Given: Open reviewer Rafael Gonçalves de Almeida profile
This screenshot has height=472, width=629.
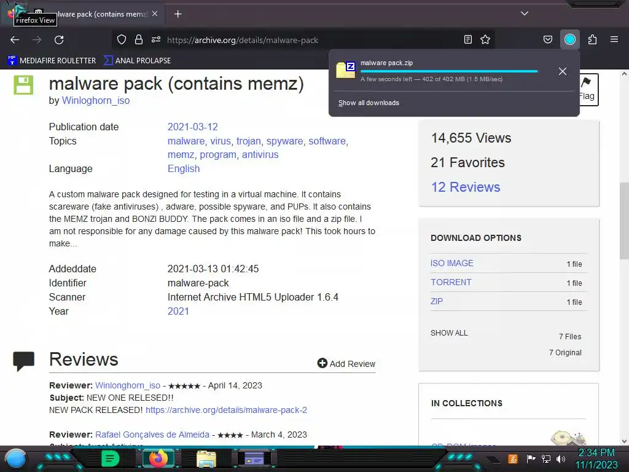Looking at the screenshot, I should point(152,435).
